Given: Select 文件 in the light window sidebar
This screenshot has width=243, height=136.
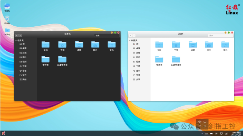Looking at the screenshot, I should click(137, 75).
